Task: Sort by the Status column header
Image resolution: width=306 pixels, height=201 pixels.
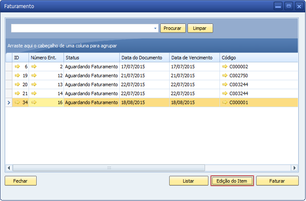Action: [x=92, y=58]
